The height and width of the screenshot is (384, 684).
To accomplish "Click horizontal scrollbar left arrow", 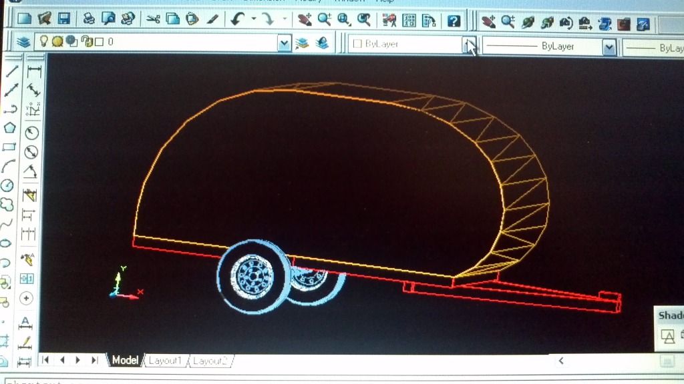I will [561, 361].
